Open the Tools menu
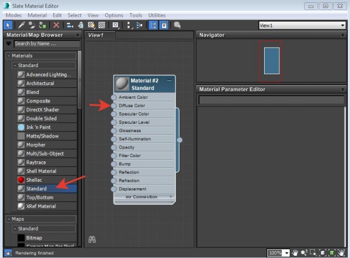 coord(136,15)
